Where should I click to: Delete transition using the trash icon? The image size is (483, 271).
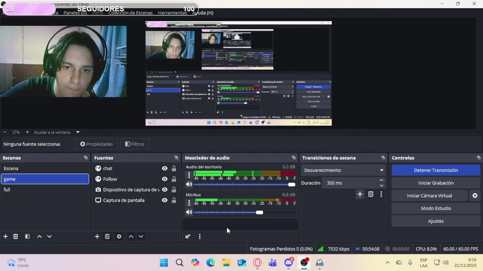tap(371, 194)
